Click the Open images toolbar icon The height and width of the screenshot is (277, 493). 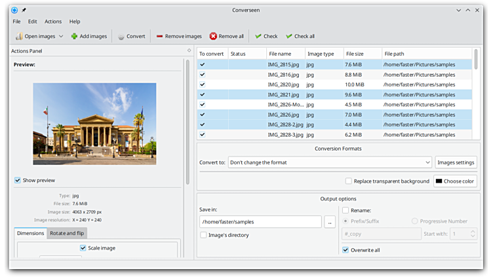click(19, 37)
